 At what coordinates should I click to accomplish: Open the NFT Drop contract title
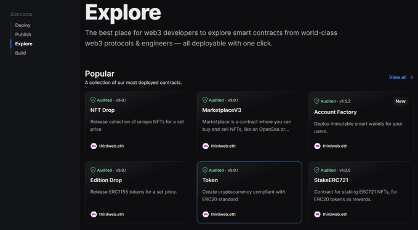click(102, 110)
